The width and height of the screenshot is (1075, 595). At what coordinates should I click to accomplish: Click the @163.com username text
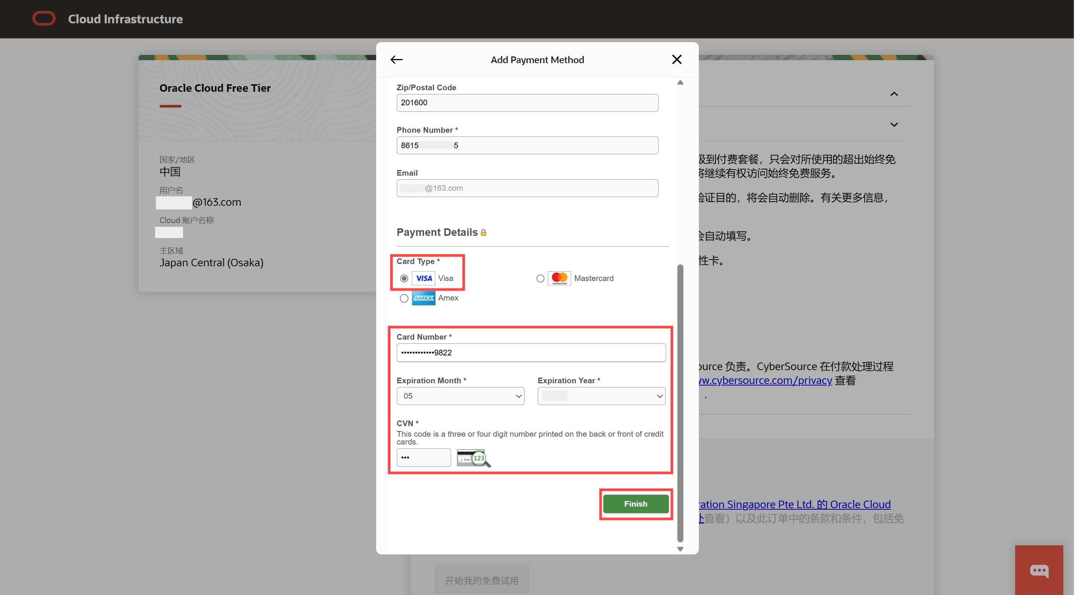(217, 202)
